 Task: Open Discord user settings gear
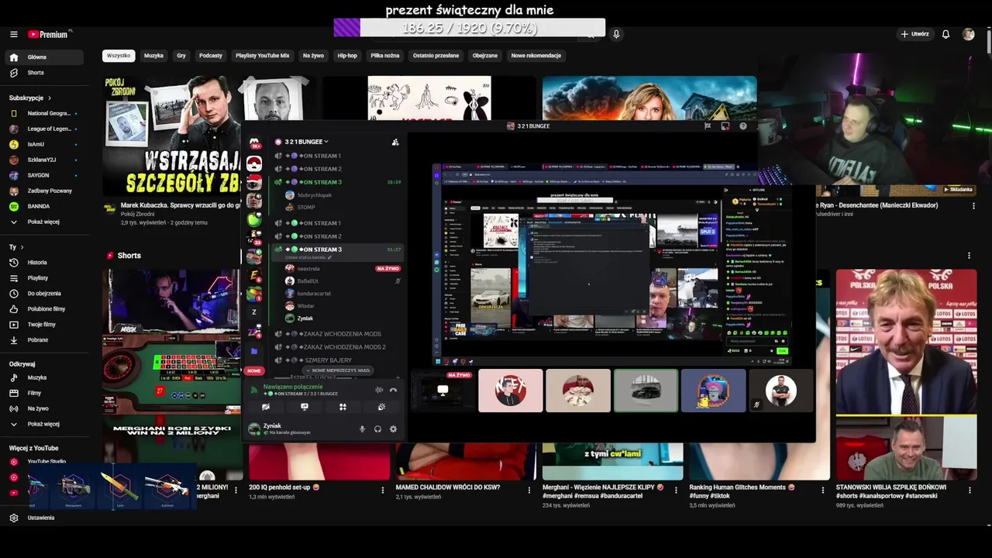(393, 429)
